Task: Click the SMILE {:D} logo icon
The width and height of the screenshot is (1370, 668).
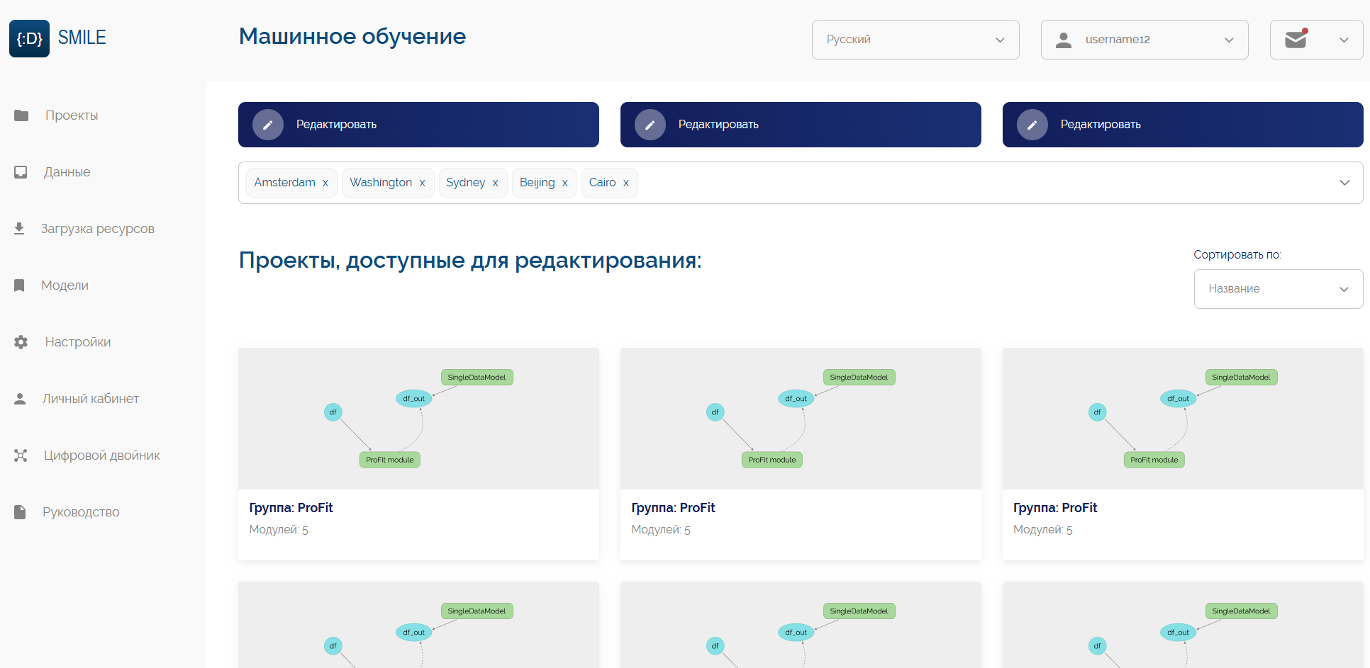Action: coord(29,38)
